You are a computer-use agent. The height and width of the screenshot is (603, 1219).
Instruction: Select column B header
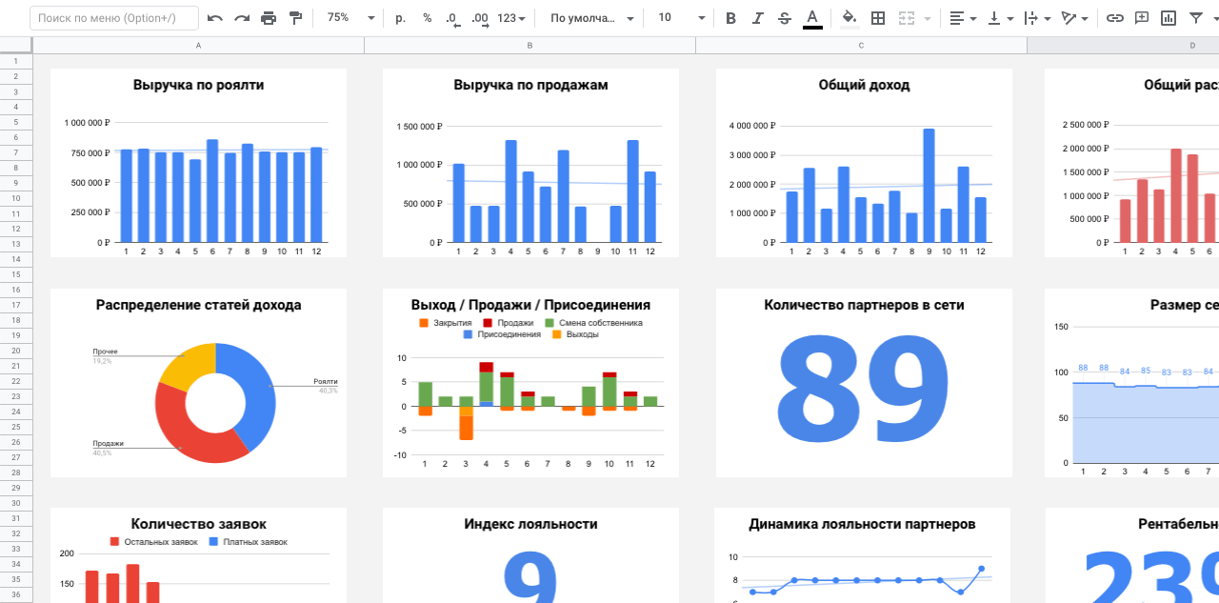tap(530, 46)
